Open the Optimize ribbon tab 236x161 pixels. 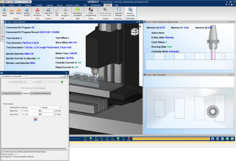tap(50, 5)
